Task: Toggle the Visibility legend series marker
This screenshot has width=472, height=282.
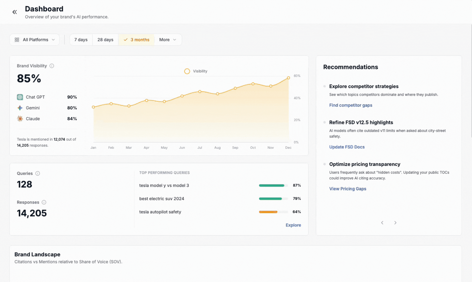Action: pyautogui.click(x=187, y=71)
